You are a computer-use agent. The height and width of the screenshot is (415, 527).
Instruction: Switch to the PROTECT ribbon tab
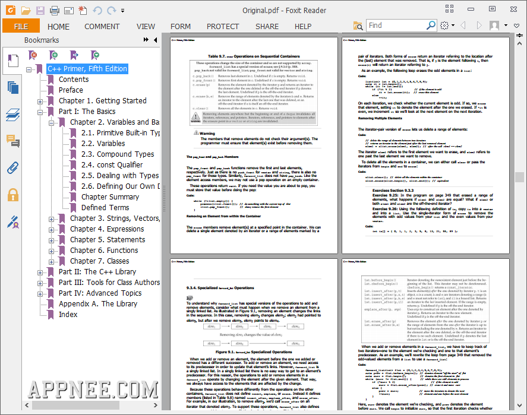click(x=223, y=27)
